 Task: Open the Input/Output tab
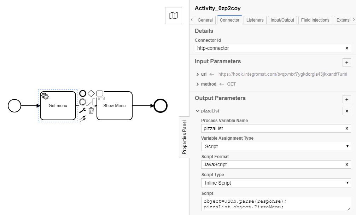(282, 20)
